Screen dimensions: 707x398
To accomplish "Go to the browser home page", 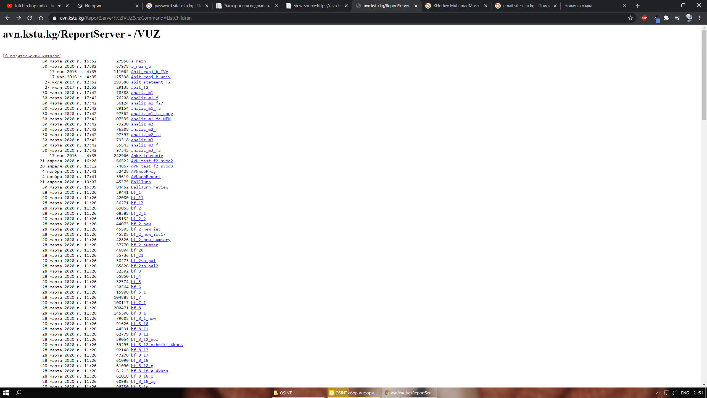I will pos(41,18).
